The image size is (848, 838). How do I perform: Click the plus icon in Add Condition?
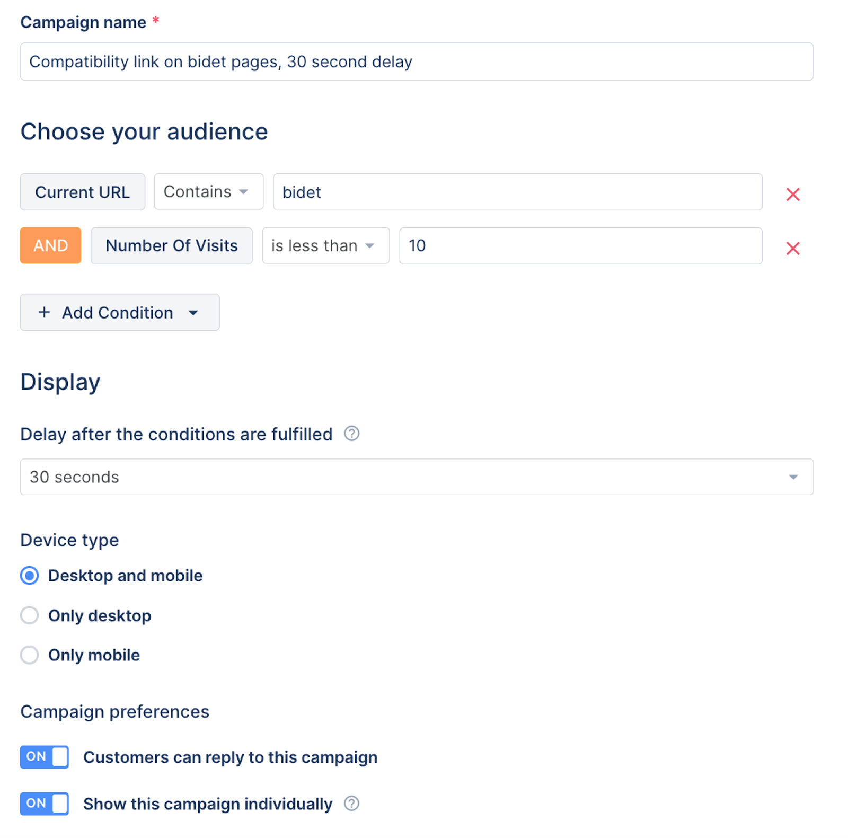[45, 312]
